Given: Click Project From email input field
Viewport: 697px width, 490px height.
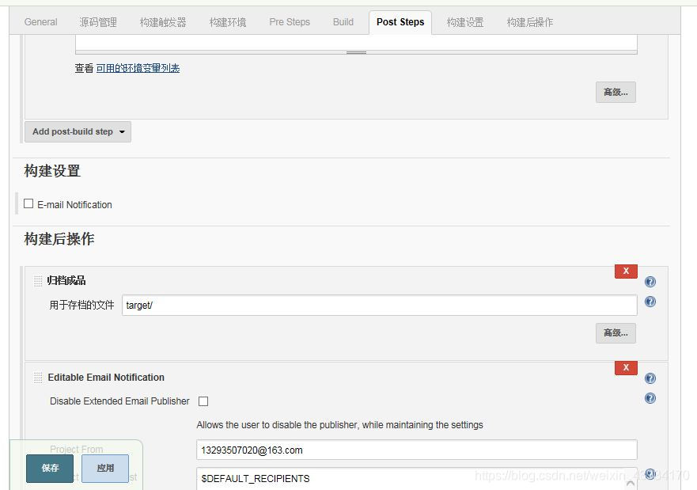Looking at the screenshot, I should (x=416, y=450).
